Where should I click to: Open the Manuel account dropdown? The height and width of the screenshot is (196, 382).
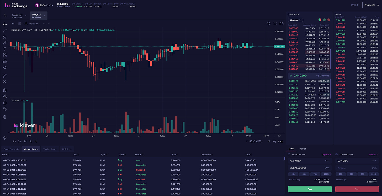[x=372, y=5]
